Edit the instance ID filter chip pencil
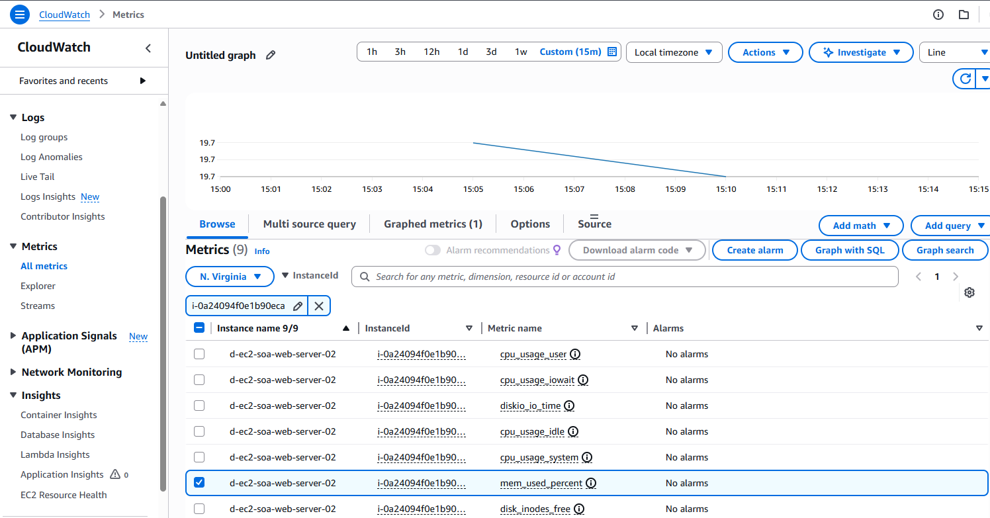Image resolution: width=990 pixels, height=518 pixels. [298, 306]
